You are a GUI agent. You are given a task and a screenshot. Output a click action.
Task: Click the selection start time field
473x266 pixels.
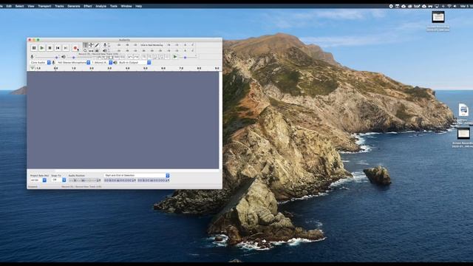click(120, 180)
